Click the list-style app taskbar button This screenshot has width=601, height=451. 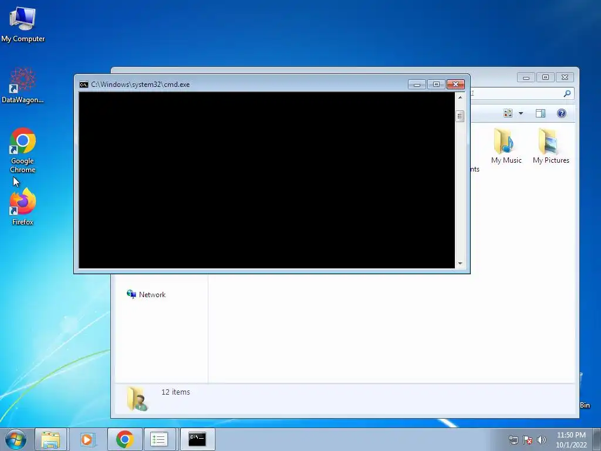(x=158, y=439)
